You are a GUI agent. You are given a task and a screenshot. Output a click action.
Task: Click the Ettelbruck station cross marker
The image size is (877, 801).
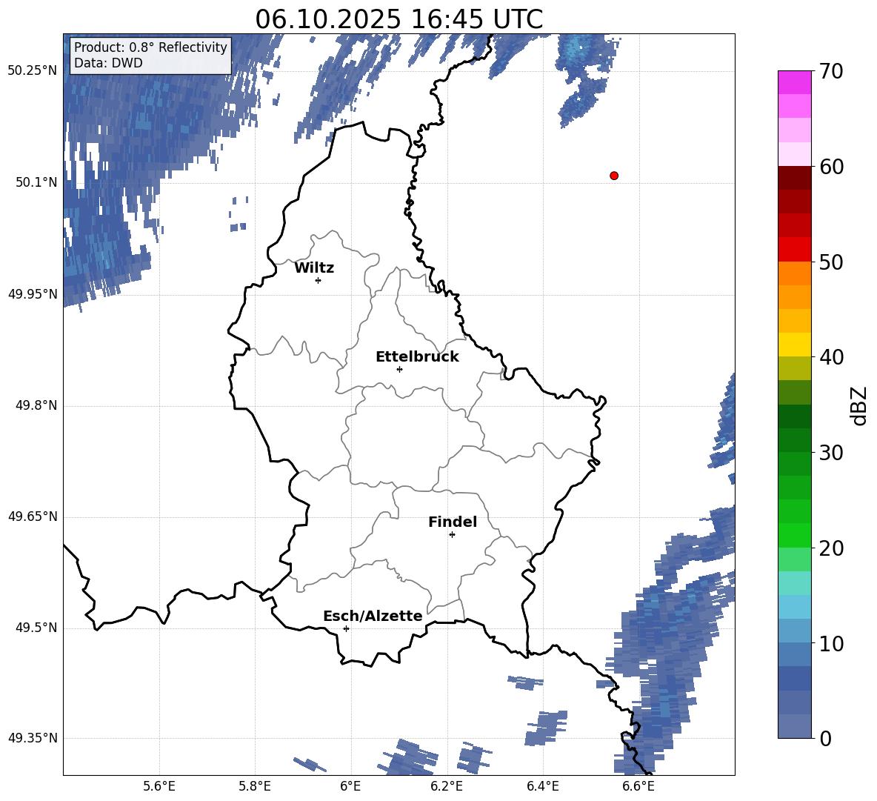pyautogui.click(x=399, y=369)
